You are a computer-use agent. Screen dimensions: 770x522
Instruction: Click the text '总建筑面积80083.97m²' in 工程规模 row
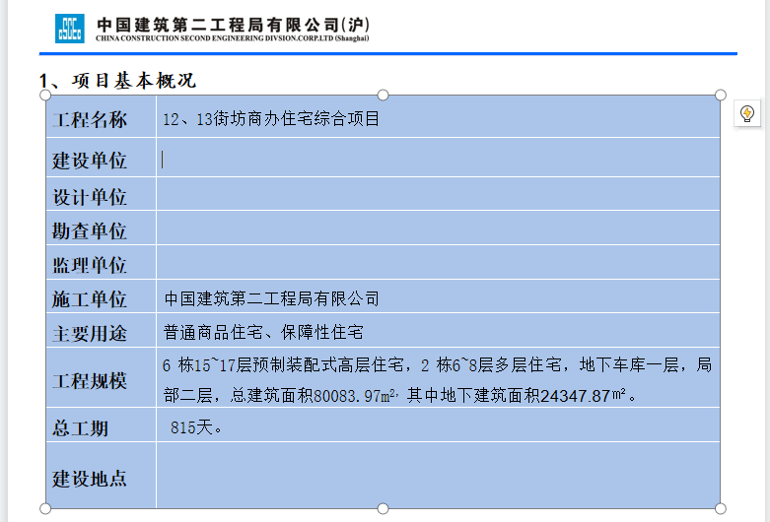(313, 395)
